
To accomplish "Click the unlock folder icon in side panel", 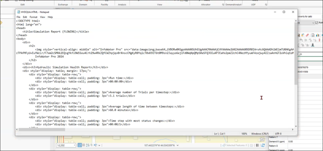I will pyautogui.click(x=303, y=35).
